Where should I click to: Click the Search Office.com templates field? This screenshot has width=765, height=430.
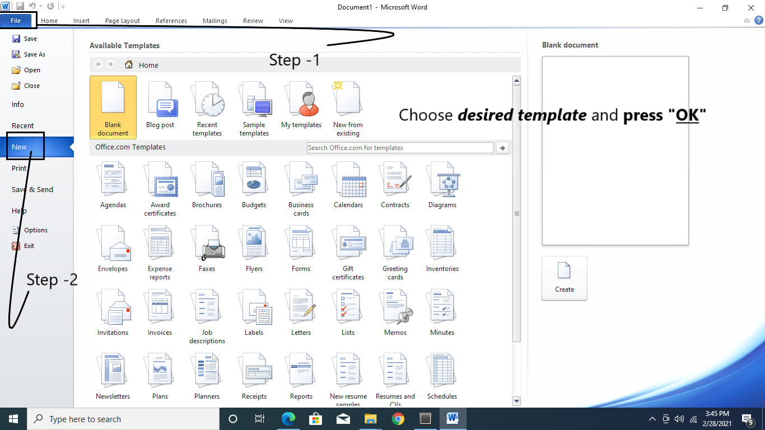[x=400, y=148]
